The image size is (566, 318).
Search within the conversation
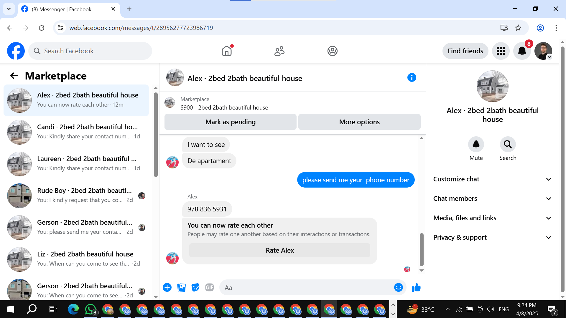coord(508,145)
